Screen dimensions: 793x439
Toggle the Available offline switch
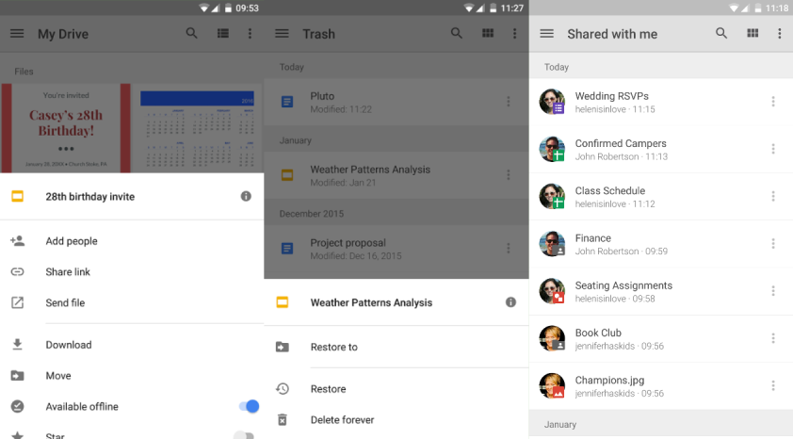(248, 406)
